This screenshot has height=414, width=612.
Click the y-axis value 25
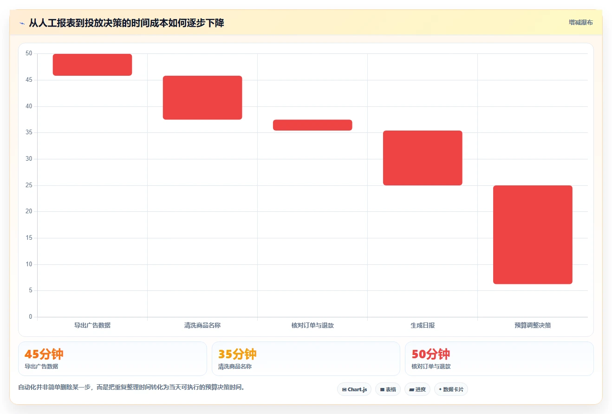pos(29,185)
